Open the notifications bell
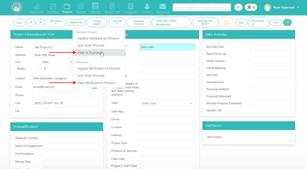Image resolution: width=307 pixels, height=169 pixels. [251, 7]
